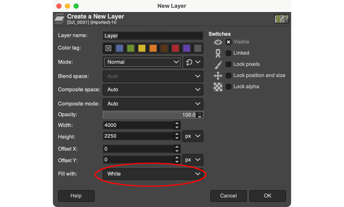The height and width of the screenshot is (207, 344).
Task: Click the eye icon beside Visible
Action: pyautogui.click(x=218, y=42)
